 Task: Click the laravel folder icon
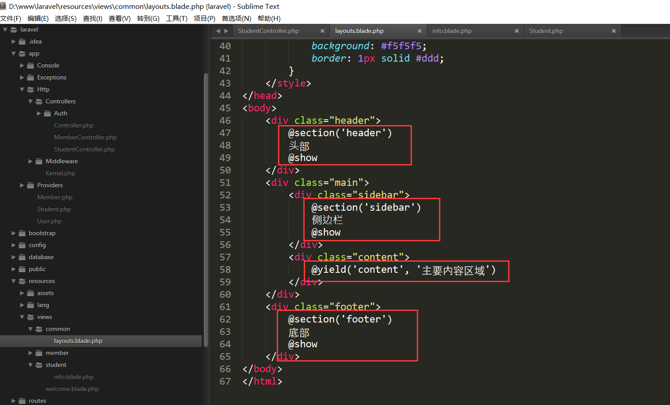(14, 29)
